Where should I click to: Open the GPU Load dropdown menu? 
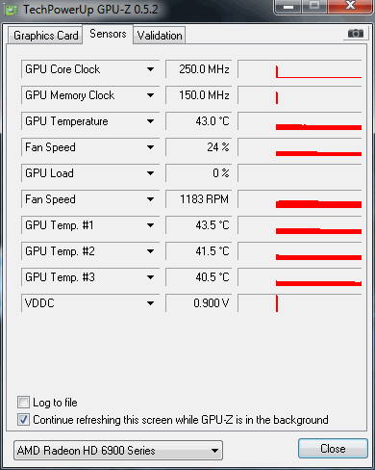[x=150, y=173]
